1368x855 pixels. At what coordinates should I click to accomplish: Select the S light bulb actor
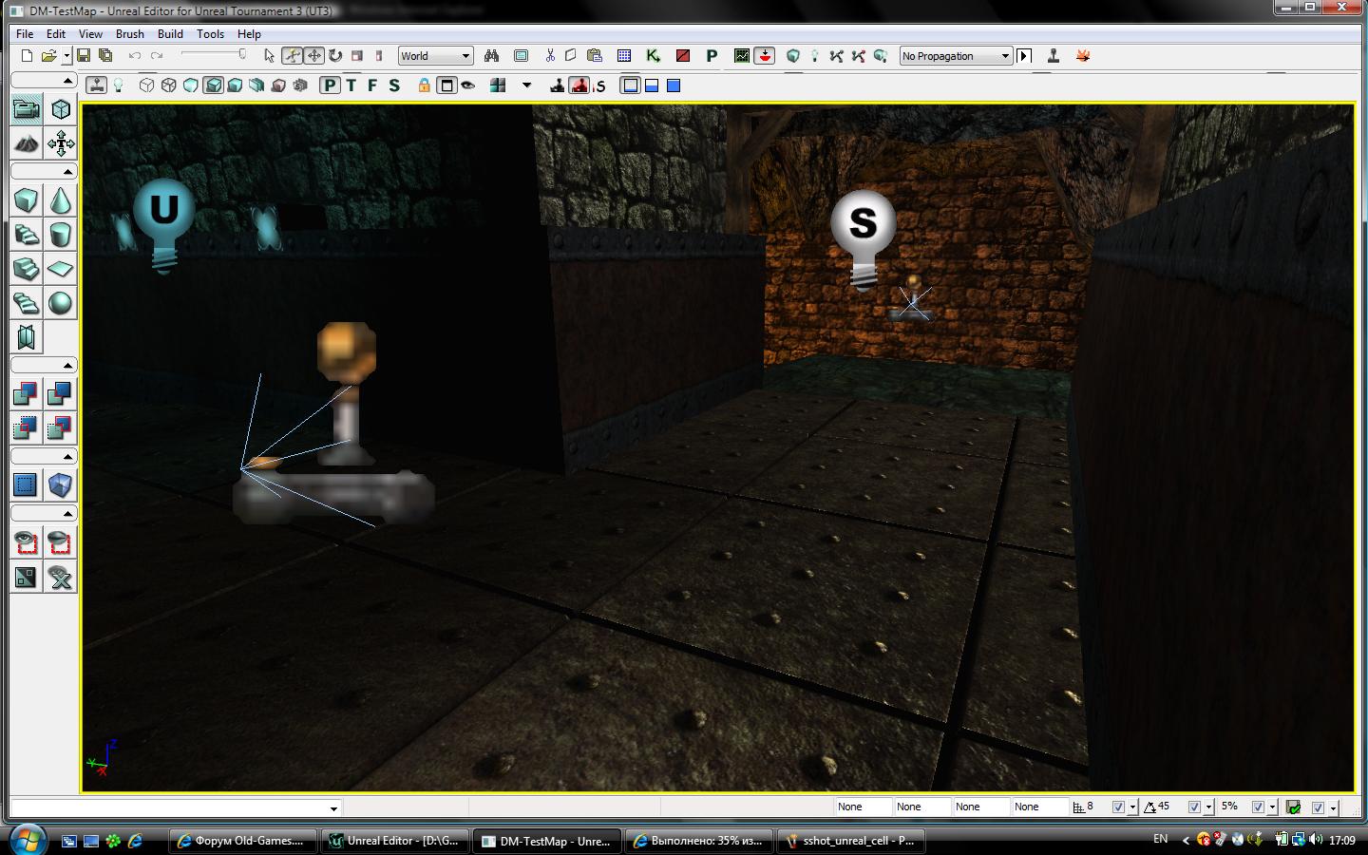pyautogui.click(x=863, y=238)
